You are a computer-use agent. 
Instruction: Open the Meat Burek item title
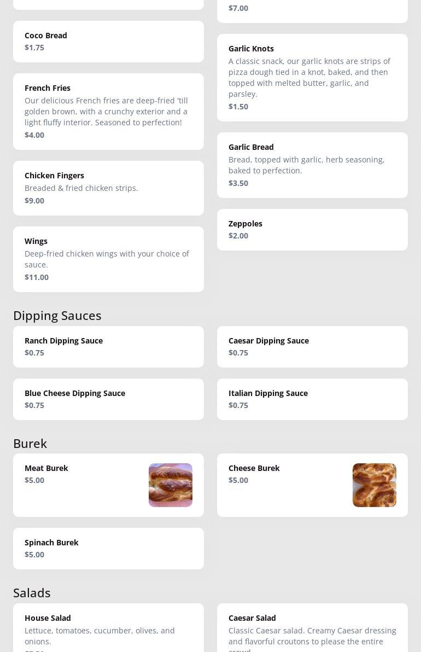coord(46,468)
